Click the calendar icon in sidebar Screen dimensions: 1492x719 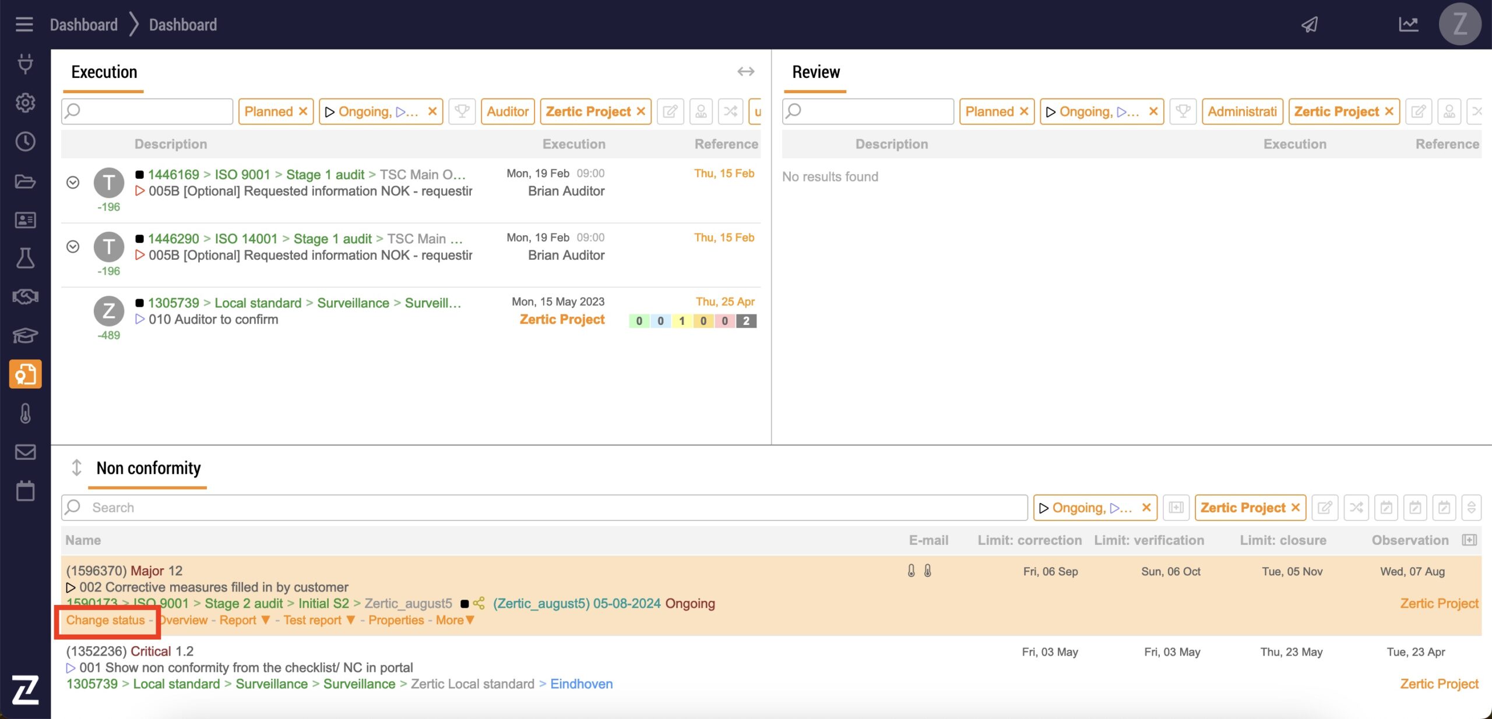[x=25, y=491]
